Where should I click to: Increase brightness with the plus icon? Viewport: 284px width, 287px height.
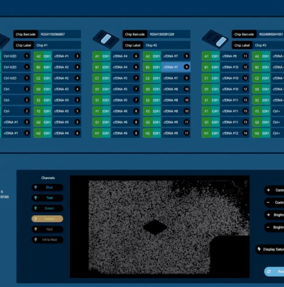tap(268, 215)
